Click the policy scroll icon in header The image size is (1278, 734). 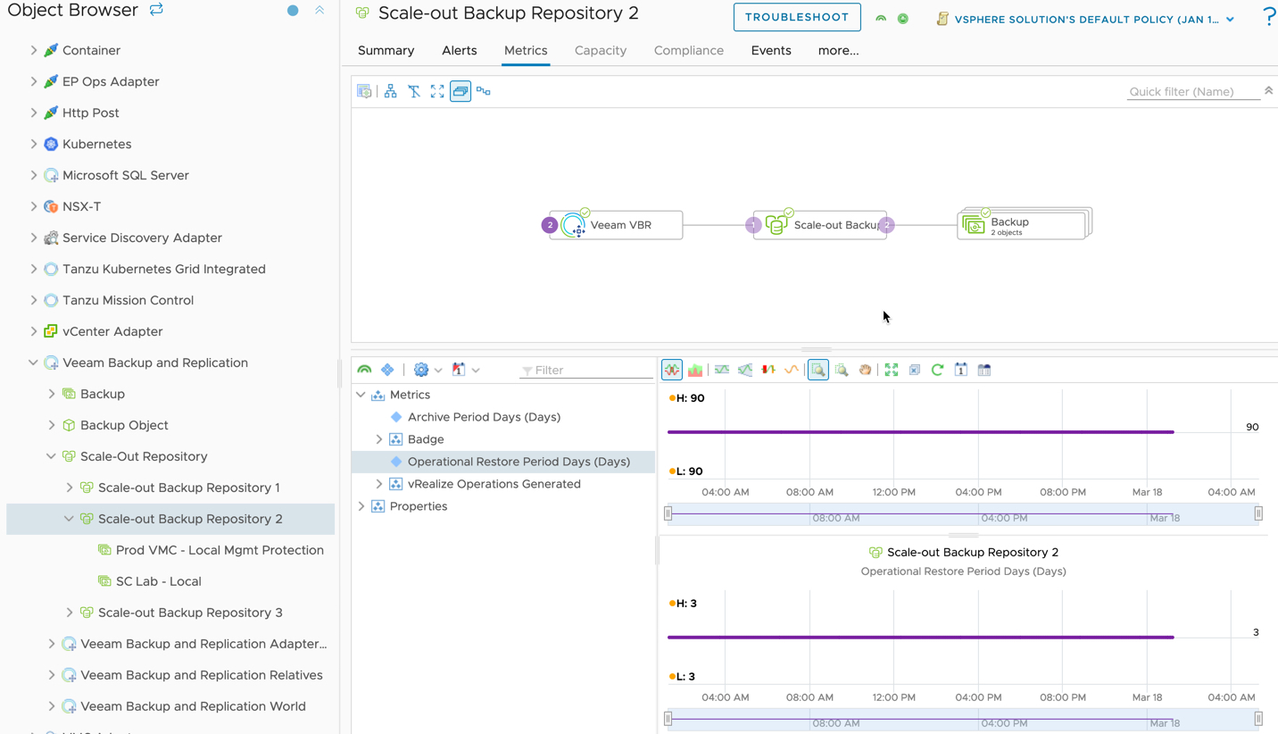(942, 19)
